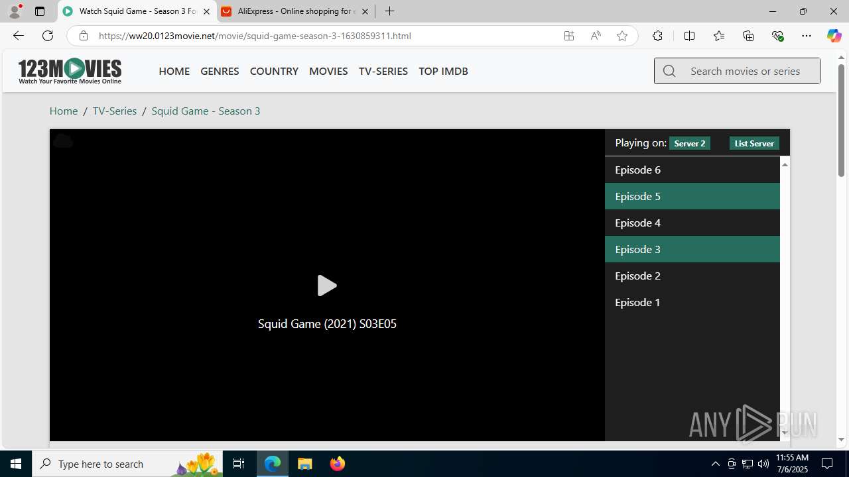Open browser Extensions icon
Viewport: 849px width, 477px height.
657,36
